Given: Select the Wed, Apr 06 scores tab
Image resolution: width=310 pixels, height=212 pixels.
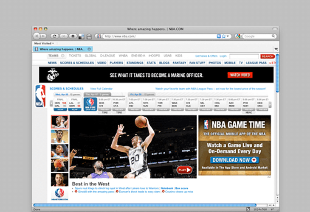Looking at the screenshot, I should [68, 95].
